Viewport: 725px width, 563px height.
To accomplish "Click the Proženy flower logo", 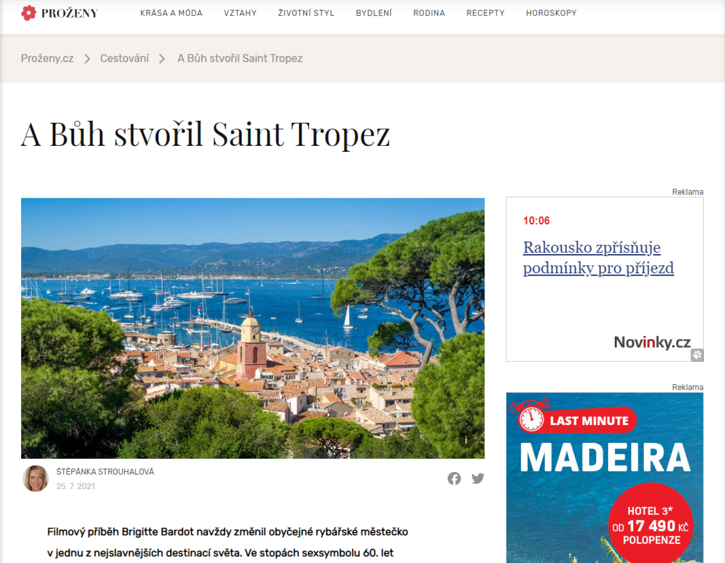I will pos(29,13).
